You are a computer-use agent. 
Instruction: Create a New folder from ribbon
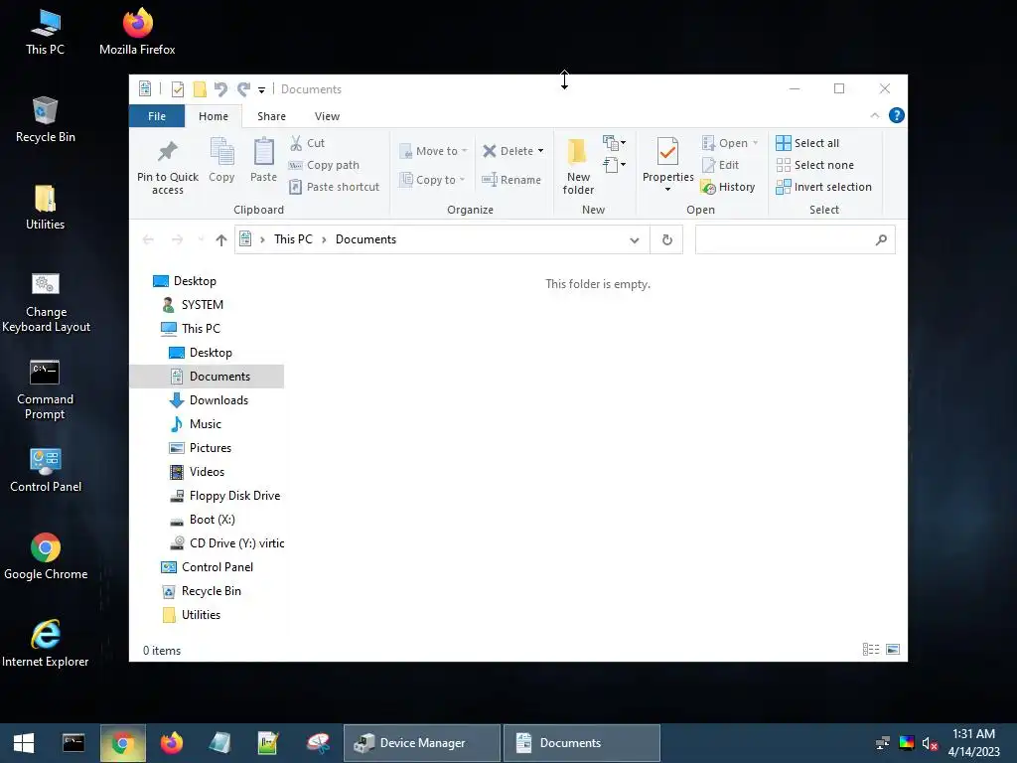coord(578,166)
